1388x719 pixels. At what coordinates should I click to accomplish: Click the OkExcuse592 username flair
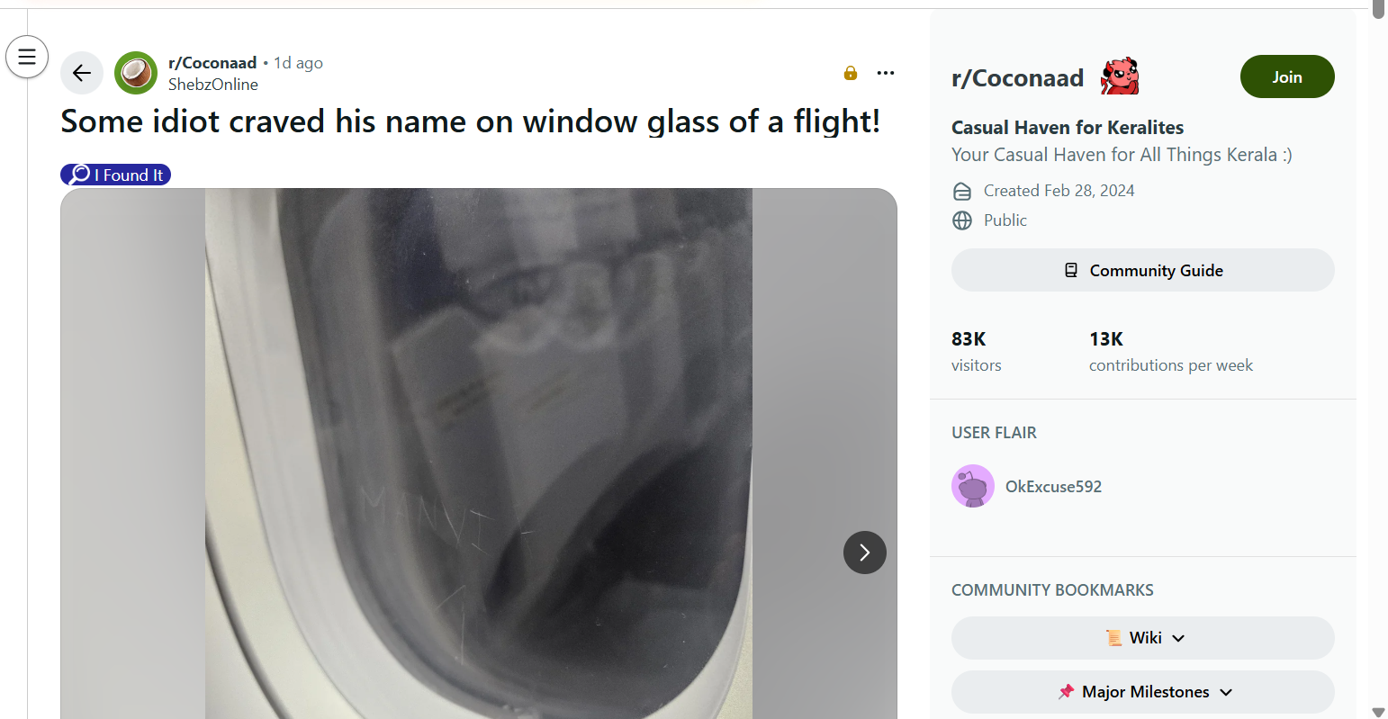tap(1053, 487)
